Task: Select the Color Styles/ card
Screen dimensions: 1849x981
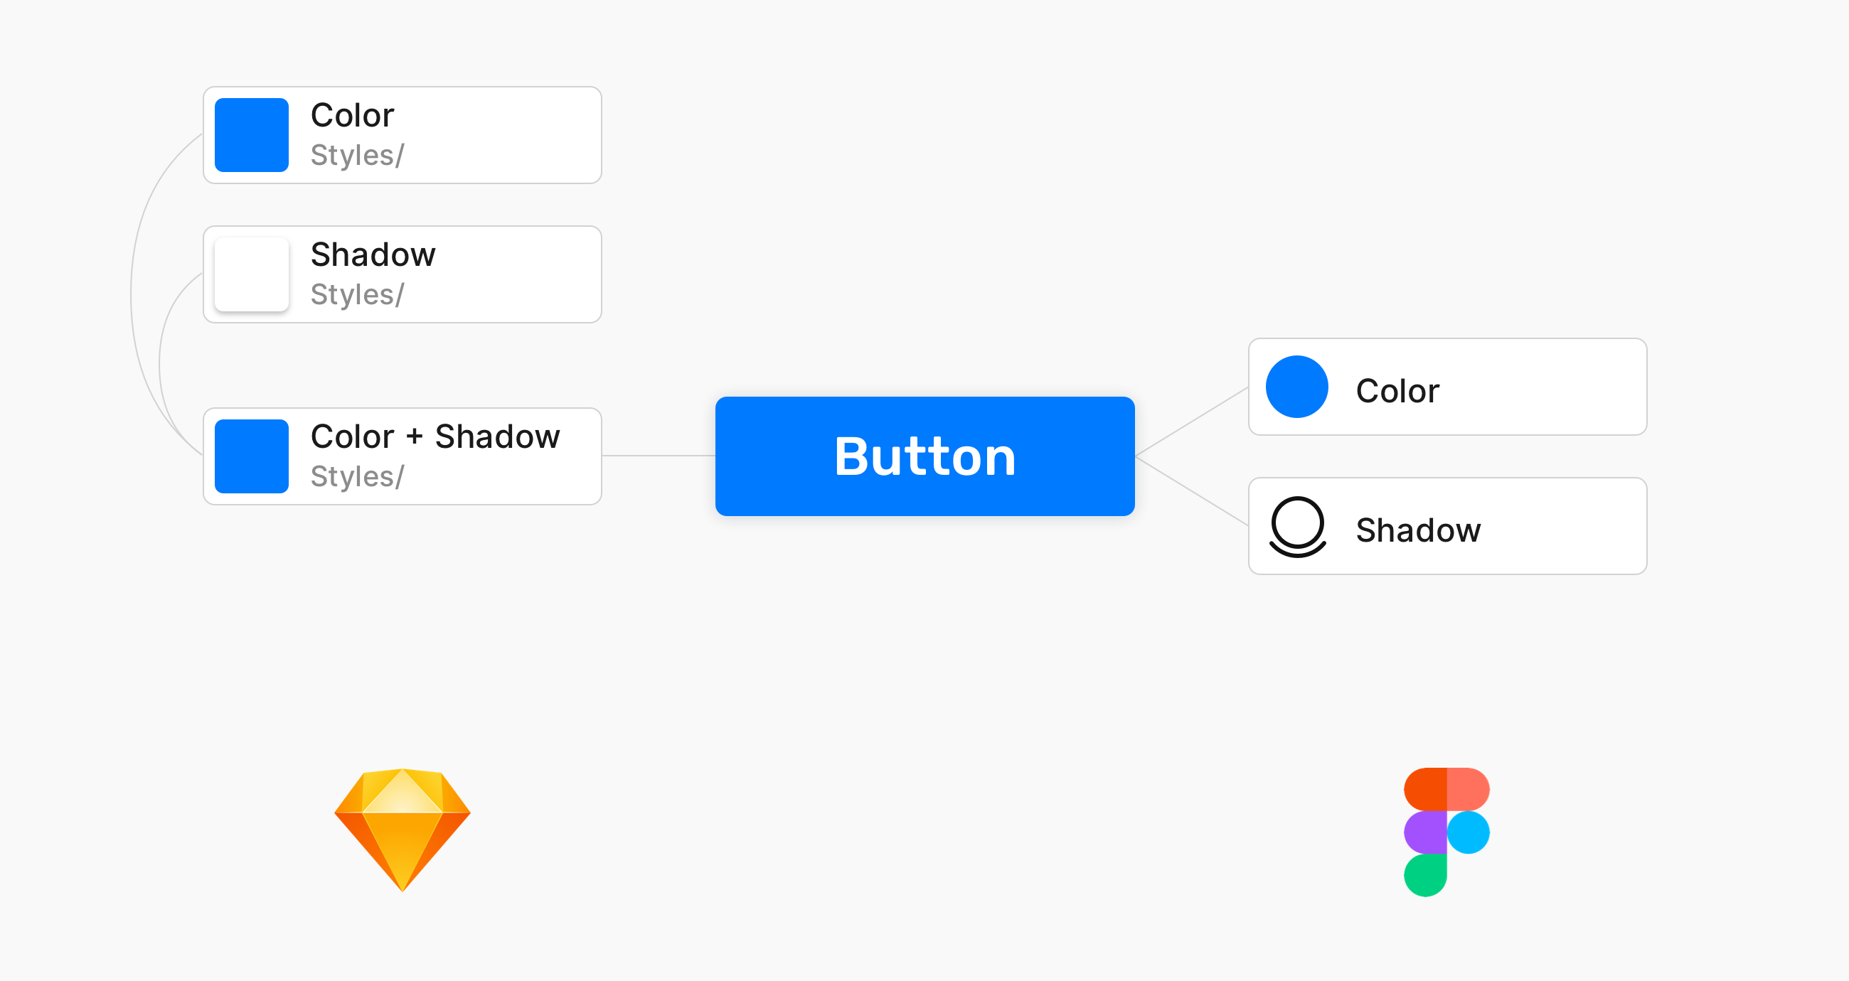Action: (x=403, y=135)
